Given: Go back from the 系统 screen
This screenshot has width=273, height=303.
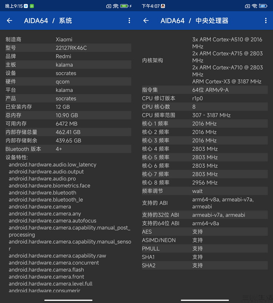Looking at the screenshot, I should coord(9,20).
